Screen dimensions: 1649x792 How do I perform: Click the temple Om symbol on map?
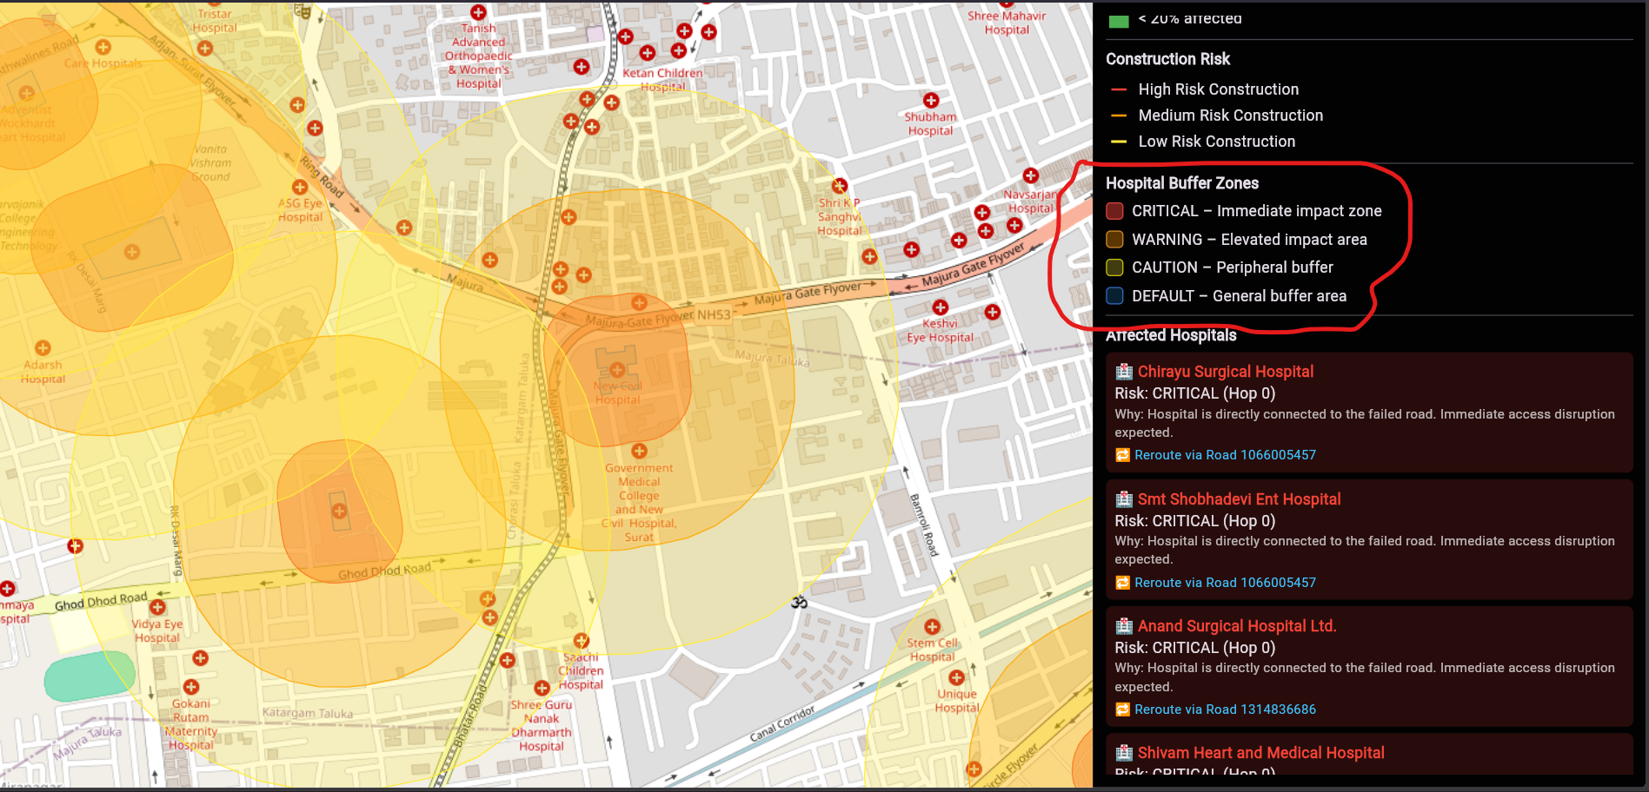click(799, 601)
